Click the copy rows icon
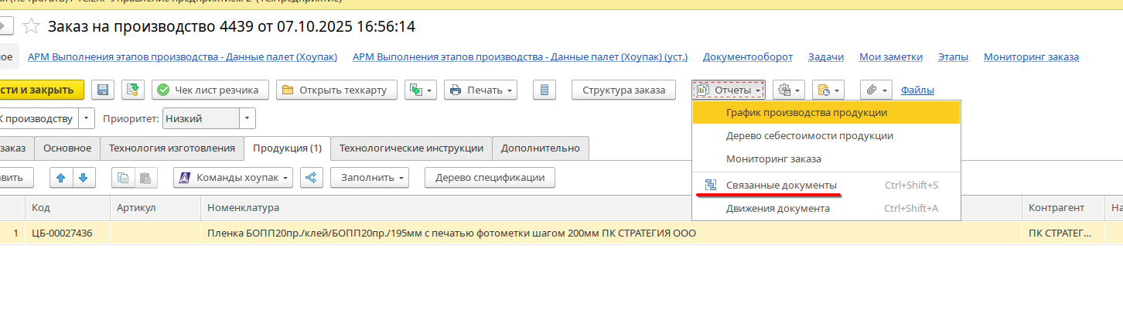The height and width of the screenshot is (334, 1123). (x=122, y=178)
